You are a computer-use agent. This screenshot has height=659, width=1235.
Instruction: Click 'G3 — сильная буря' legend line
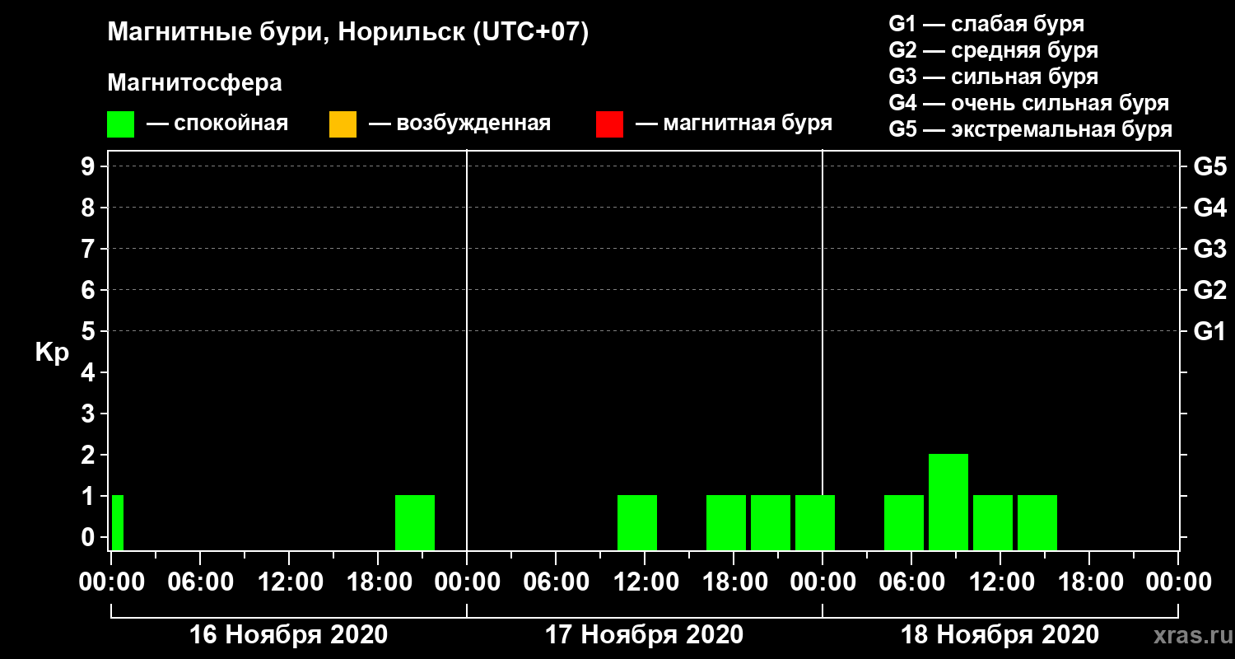point(994,77)
